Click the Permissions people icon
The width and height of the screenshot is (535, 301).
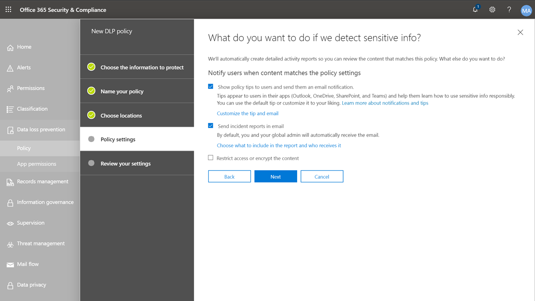(x=10, y=89)
